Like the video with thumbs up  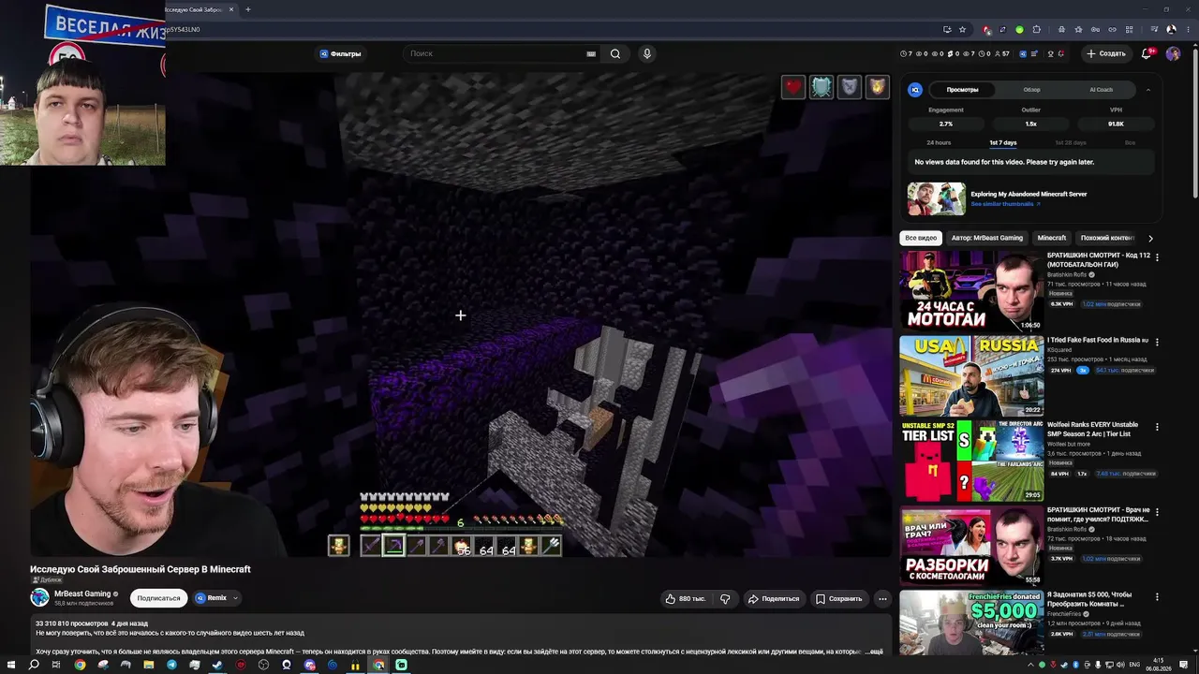point(685,599)
